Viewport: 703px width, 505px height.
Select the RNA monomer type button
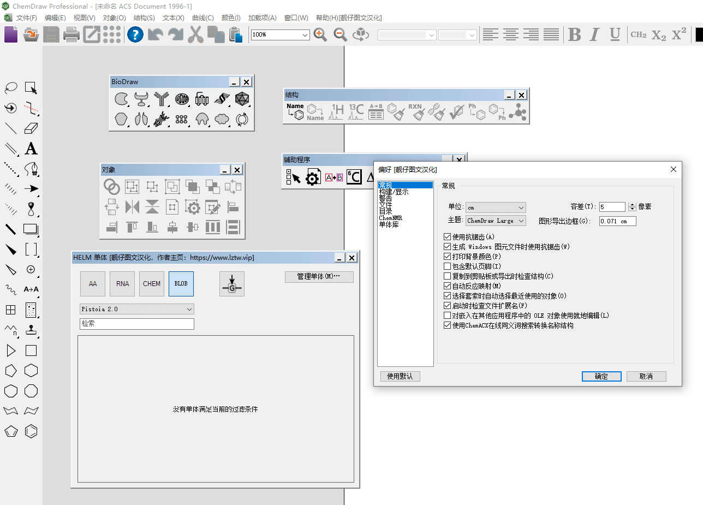123,284
